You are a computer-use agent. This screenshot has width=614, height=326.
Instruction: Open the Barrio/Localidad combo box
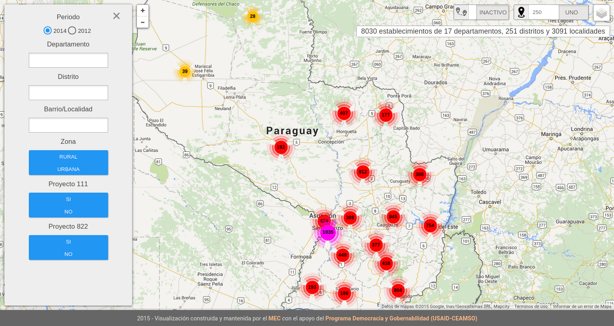[x=68, y=125]
